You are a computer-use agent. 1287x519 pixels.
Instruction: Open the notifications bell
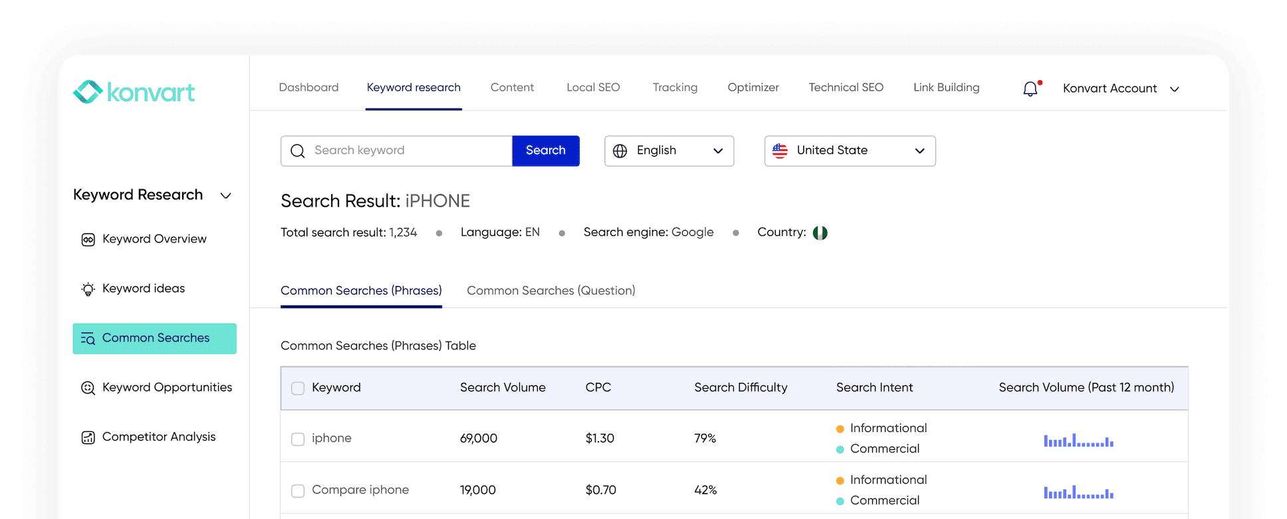point(1030,88)
